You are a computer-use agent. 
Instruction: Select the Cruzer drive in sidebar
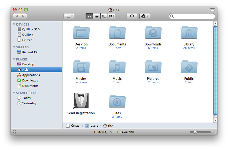pyautogui.click(x=36, y=40)
